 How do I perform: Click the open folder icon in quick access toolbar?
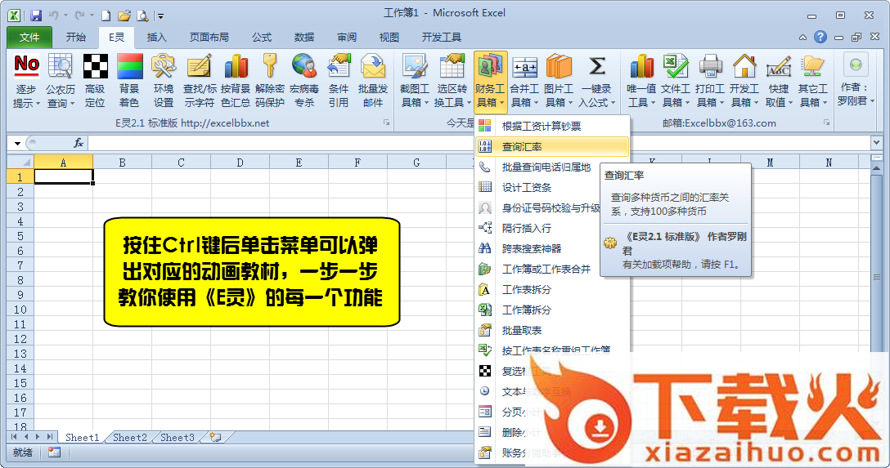(x=124, y=16)
